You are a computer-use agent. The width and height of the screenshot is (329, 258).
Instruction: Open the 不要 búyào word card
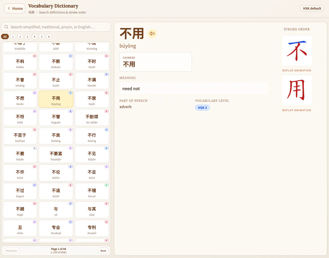pos(20,155)
